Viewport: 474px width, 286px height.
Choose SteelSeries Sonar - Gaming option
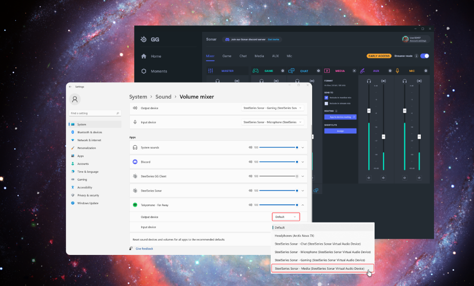322,260
